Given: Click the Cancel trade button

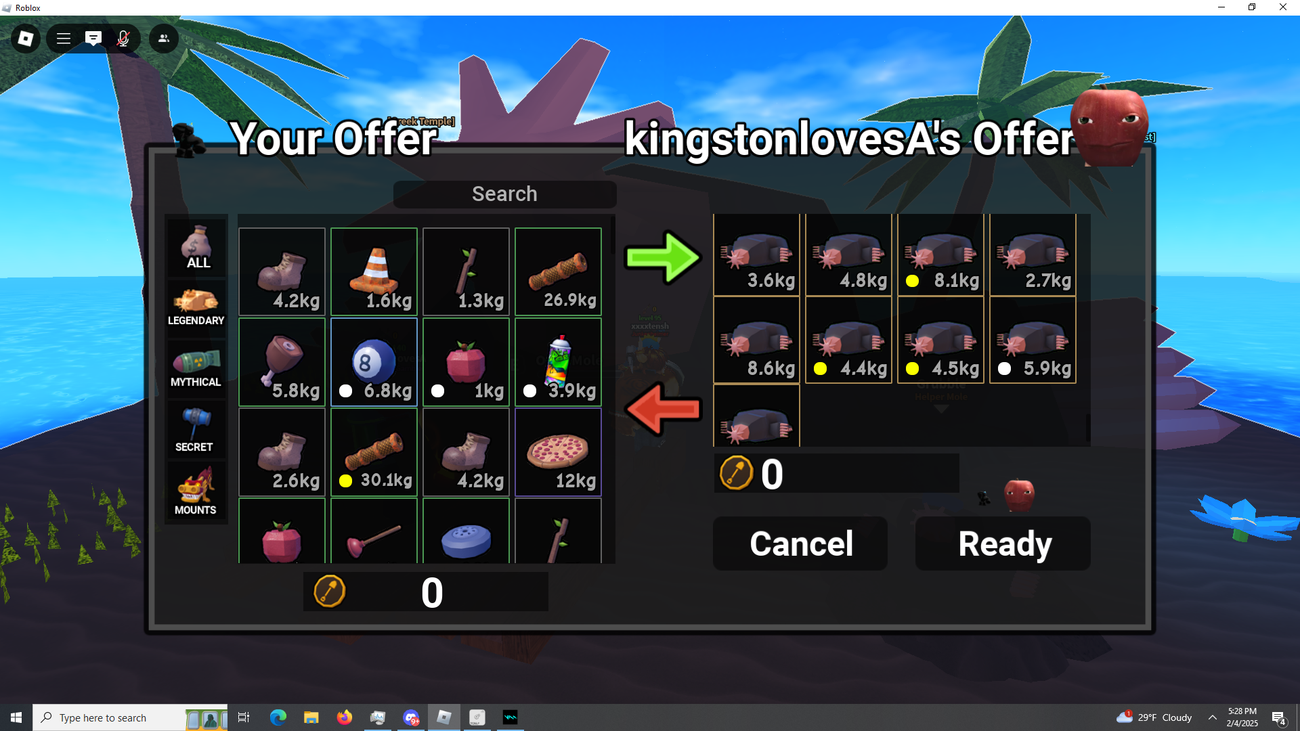Looking at the screenshot, I should click(x=800, y=544).
